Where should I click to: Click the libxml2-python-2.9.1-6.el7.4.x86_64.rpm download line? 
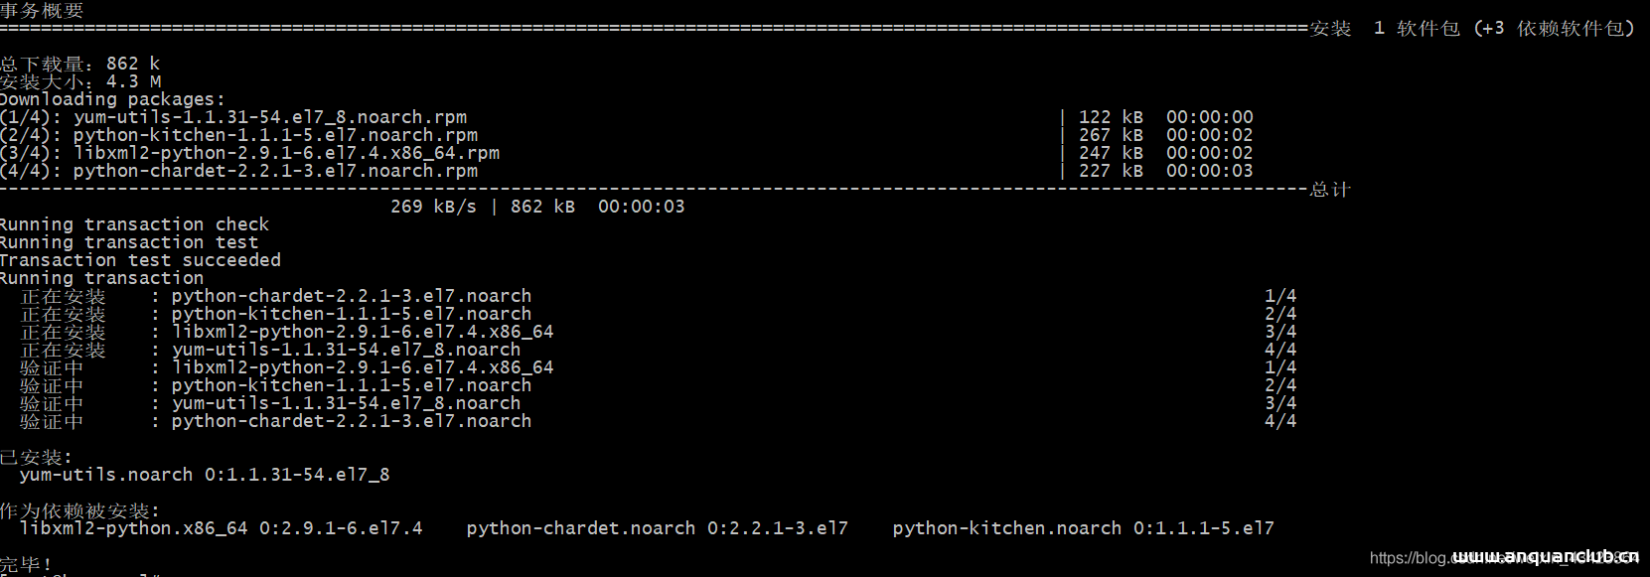[x=627, y=153]
